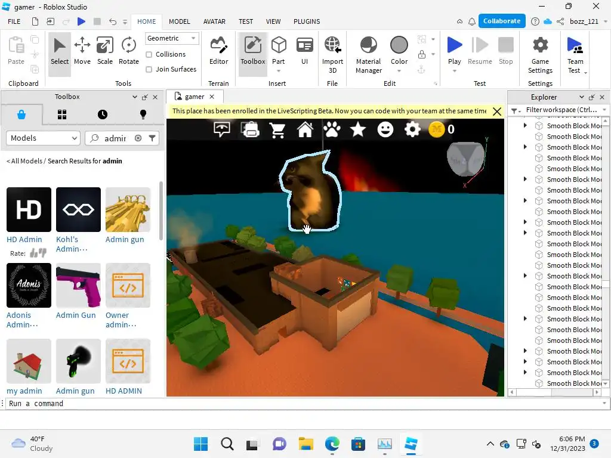Open the Material Manager
The image size is (611, 458).
click(369, 54)
